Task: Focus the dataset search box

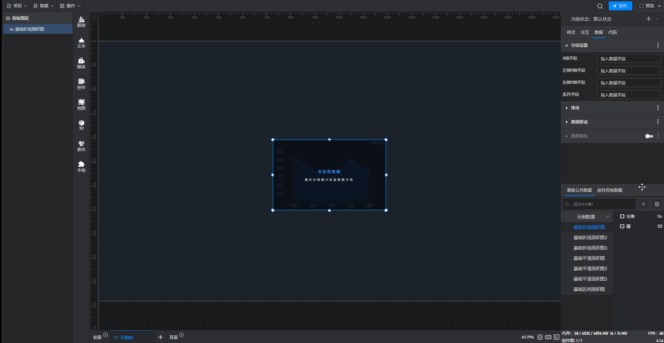Action: pyautogui.click(x=599, y=204)
